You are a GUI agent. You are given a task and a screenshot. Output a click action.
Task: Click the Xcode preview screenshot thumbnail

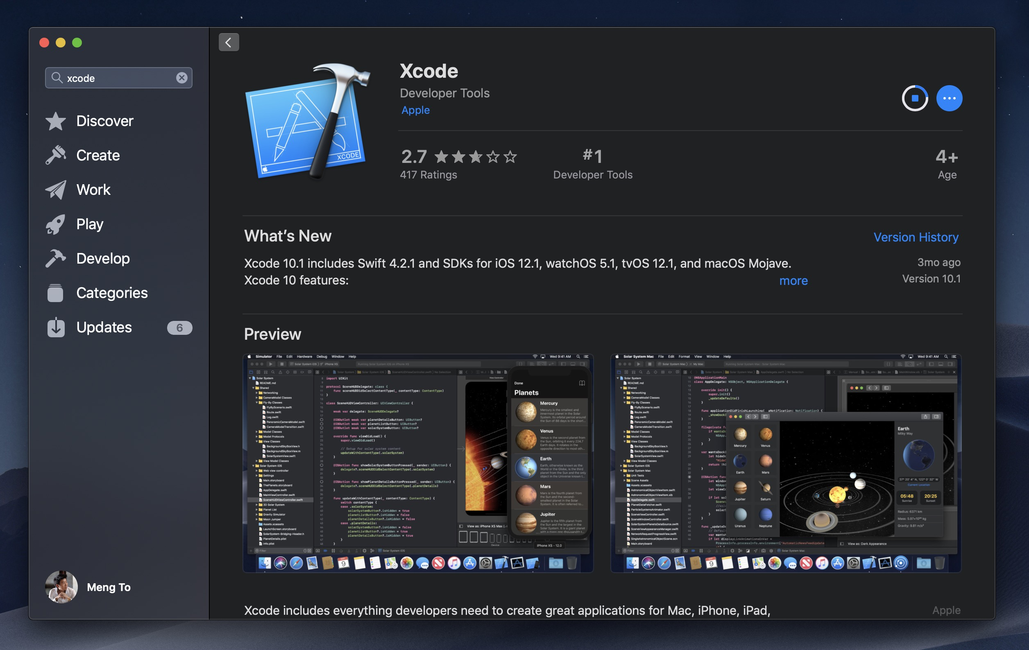pyautogui.click(x=420, y=461)
